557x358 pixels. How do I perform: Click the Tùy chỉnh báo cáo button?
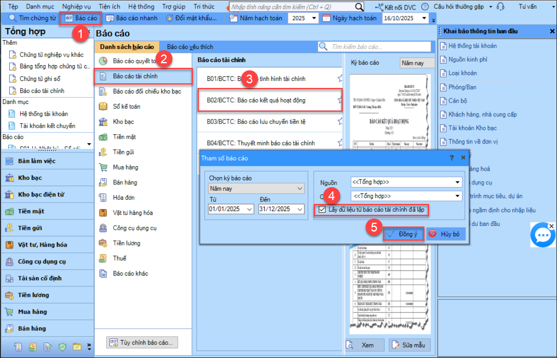[x=142, y=342]
